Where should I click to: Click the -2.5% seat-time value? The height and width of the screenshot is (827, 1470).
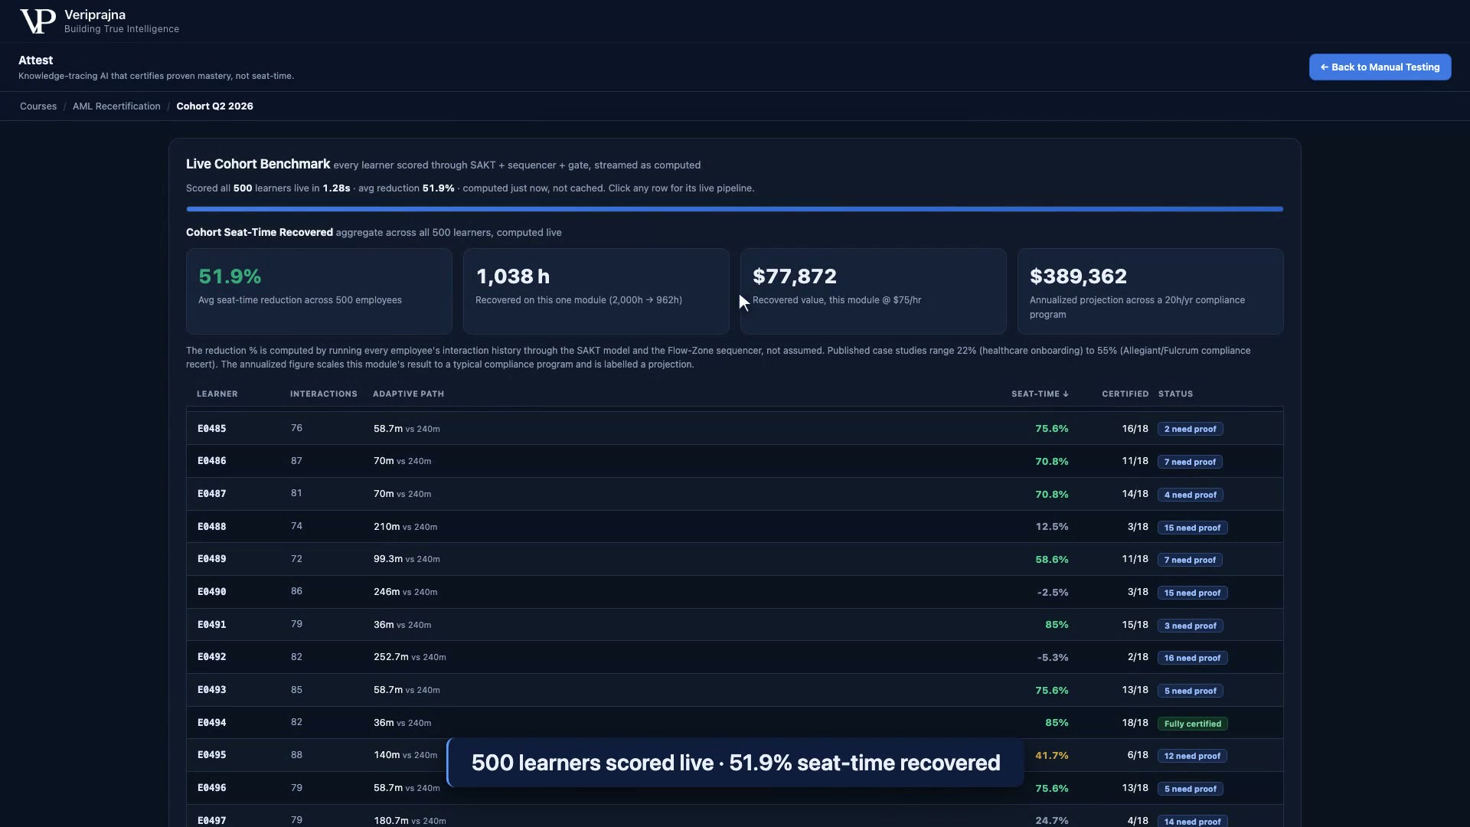click(1053, 593)
